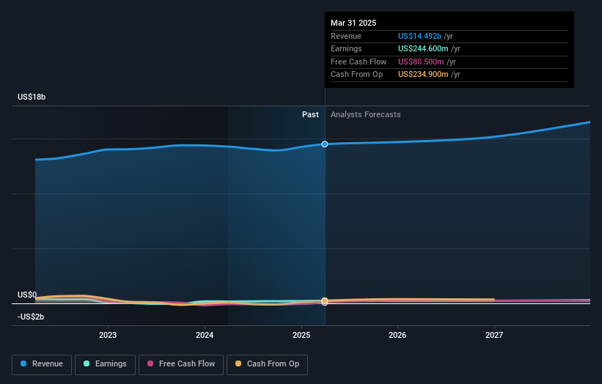Toggle the Free Cash Flow legend series
Screen dimensions: 602x384
tap(181, 364)
